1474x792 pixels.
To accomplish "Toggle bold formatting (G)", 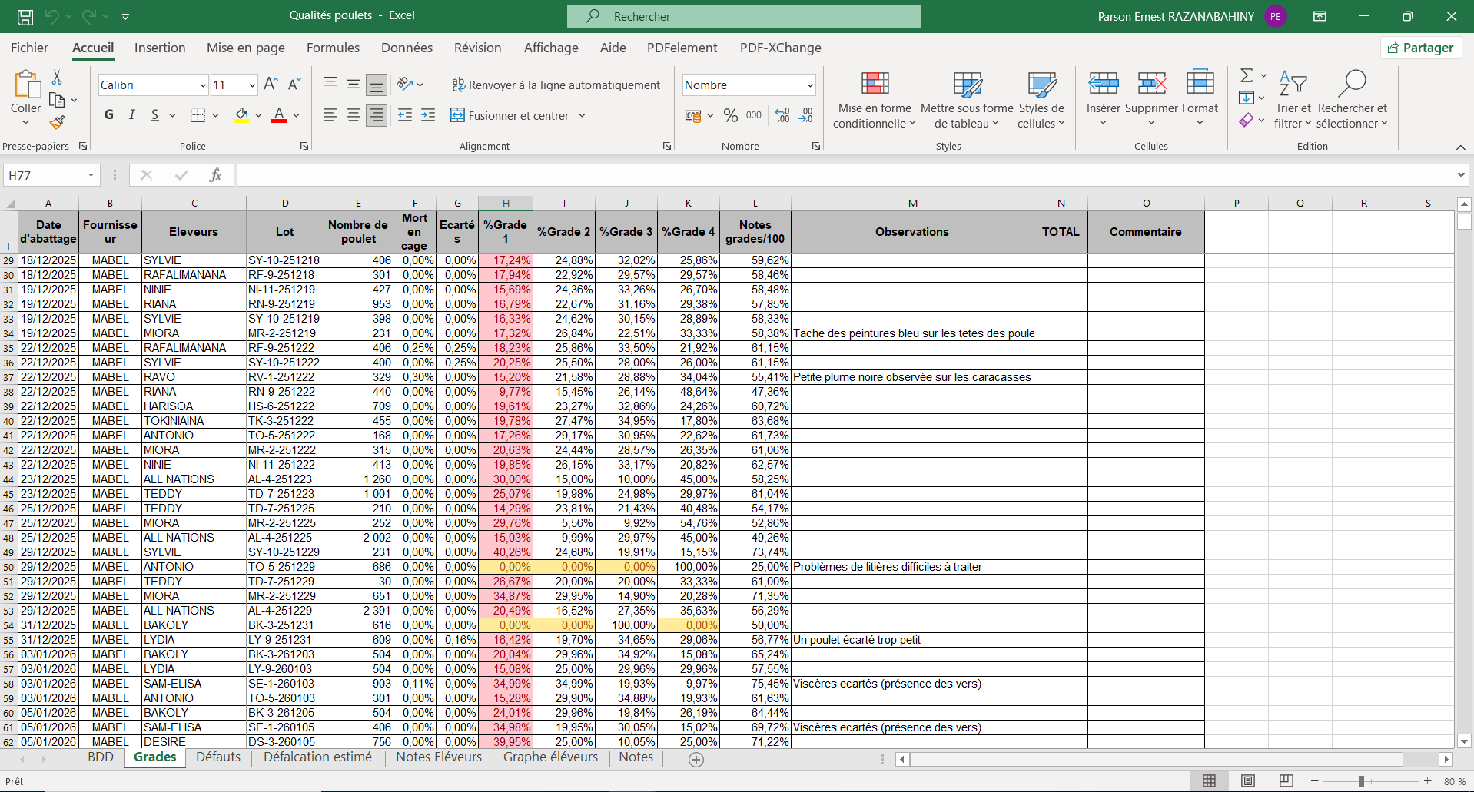I will tap(109, 115).
